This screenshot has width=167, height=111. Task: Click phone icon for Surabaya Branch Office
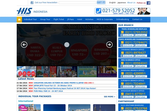122,84
